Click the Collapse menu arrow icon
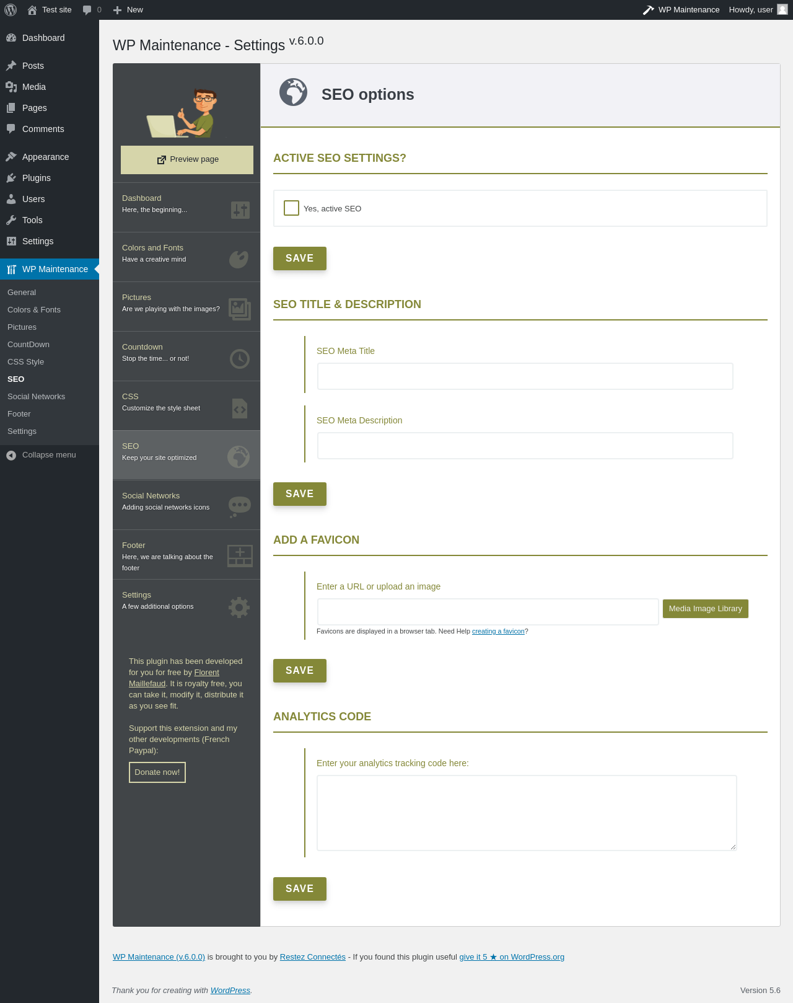793x1003 pixels. [11, 455]
